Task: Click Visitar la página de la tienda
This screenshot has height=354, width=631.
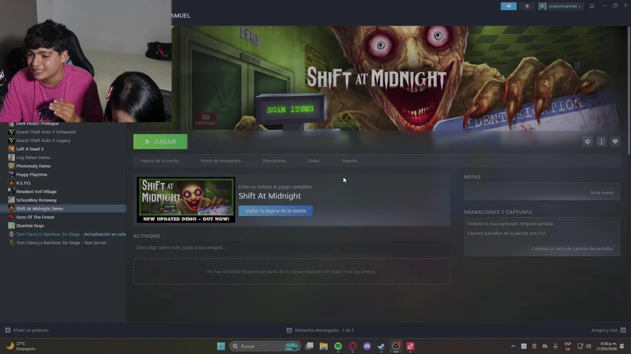Action: tap(276, 210)
